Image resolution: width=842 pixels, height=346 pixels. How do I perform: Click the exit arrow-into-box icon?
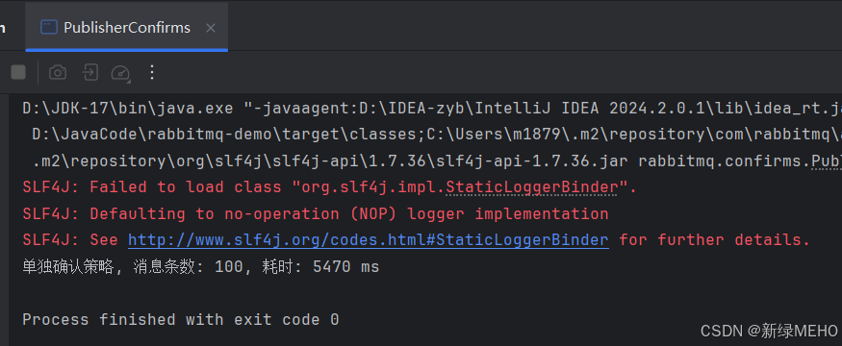click(89, 72)
